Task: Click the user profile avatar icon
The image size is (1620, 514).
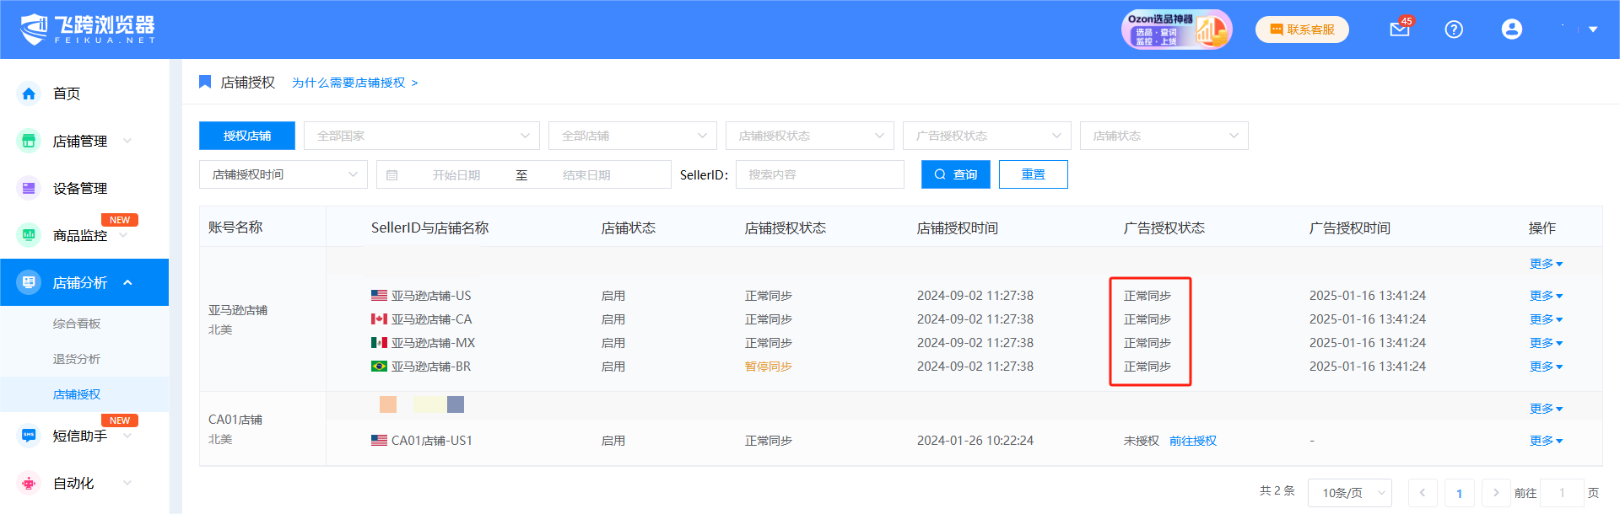Action: click(x=1511, y=29)
